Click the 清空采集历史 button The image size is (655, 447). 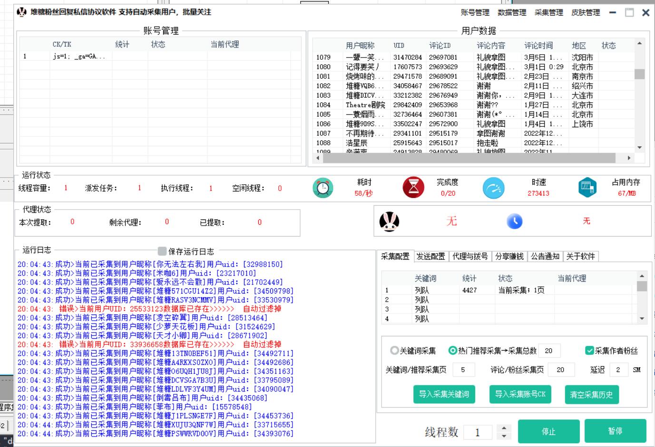591,394
